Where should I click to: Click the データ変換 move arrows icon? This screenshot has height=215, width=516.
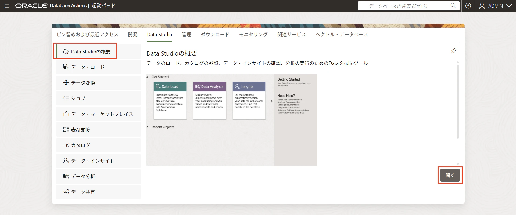tap(66, 83)
